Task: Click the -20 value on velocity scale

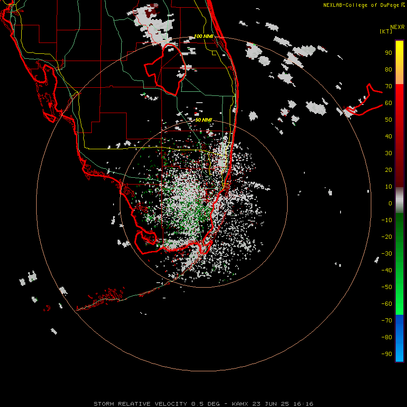Action: click(x=387, y=237)
